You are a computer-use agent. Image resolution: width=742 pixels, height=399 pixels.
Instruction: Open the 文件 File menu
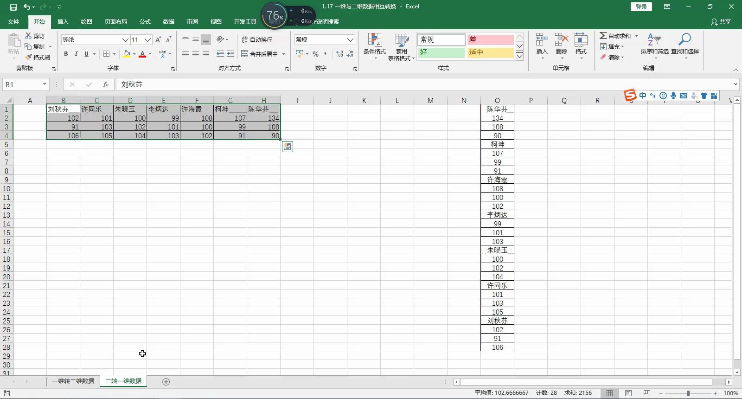[13, 22]
